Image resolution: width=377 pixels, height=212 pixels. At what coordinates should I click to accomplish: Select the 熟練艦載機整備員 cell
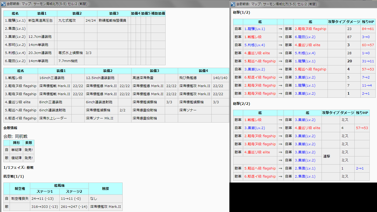[112, 20]
